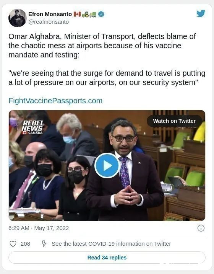Image resolution: width=214 pixels, height=274 pixels.
Task: Click See the latest COVID-19 information link
Action: 111,244
